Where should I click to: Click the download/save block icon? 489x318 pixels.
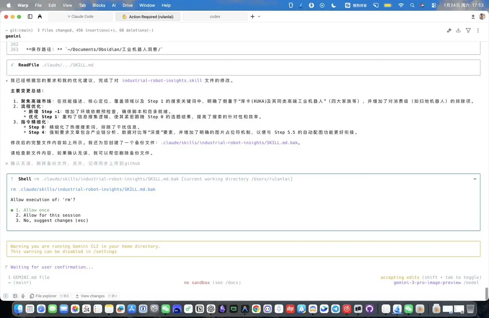click(458, 30)
